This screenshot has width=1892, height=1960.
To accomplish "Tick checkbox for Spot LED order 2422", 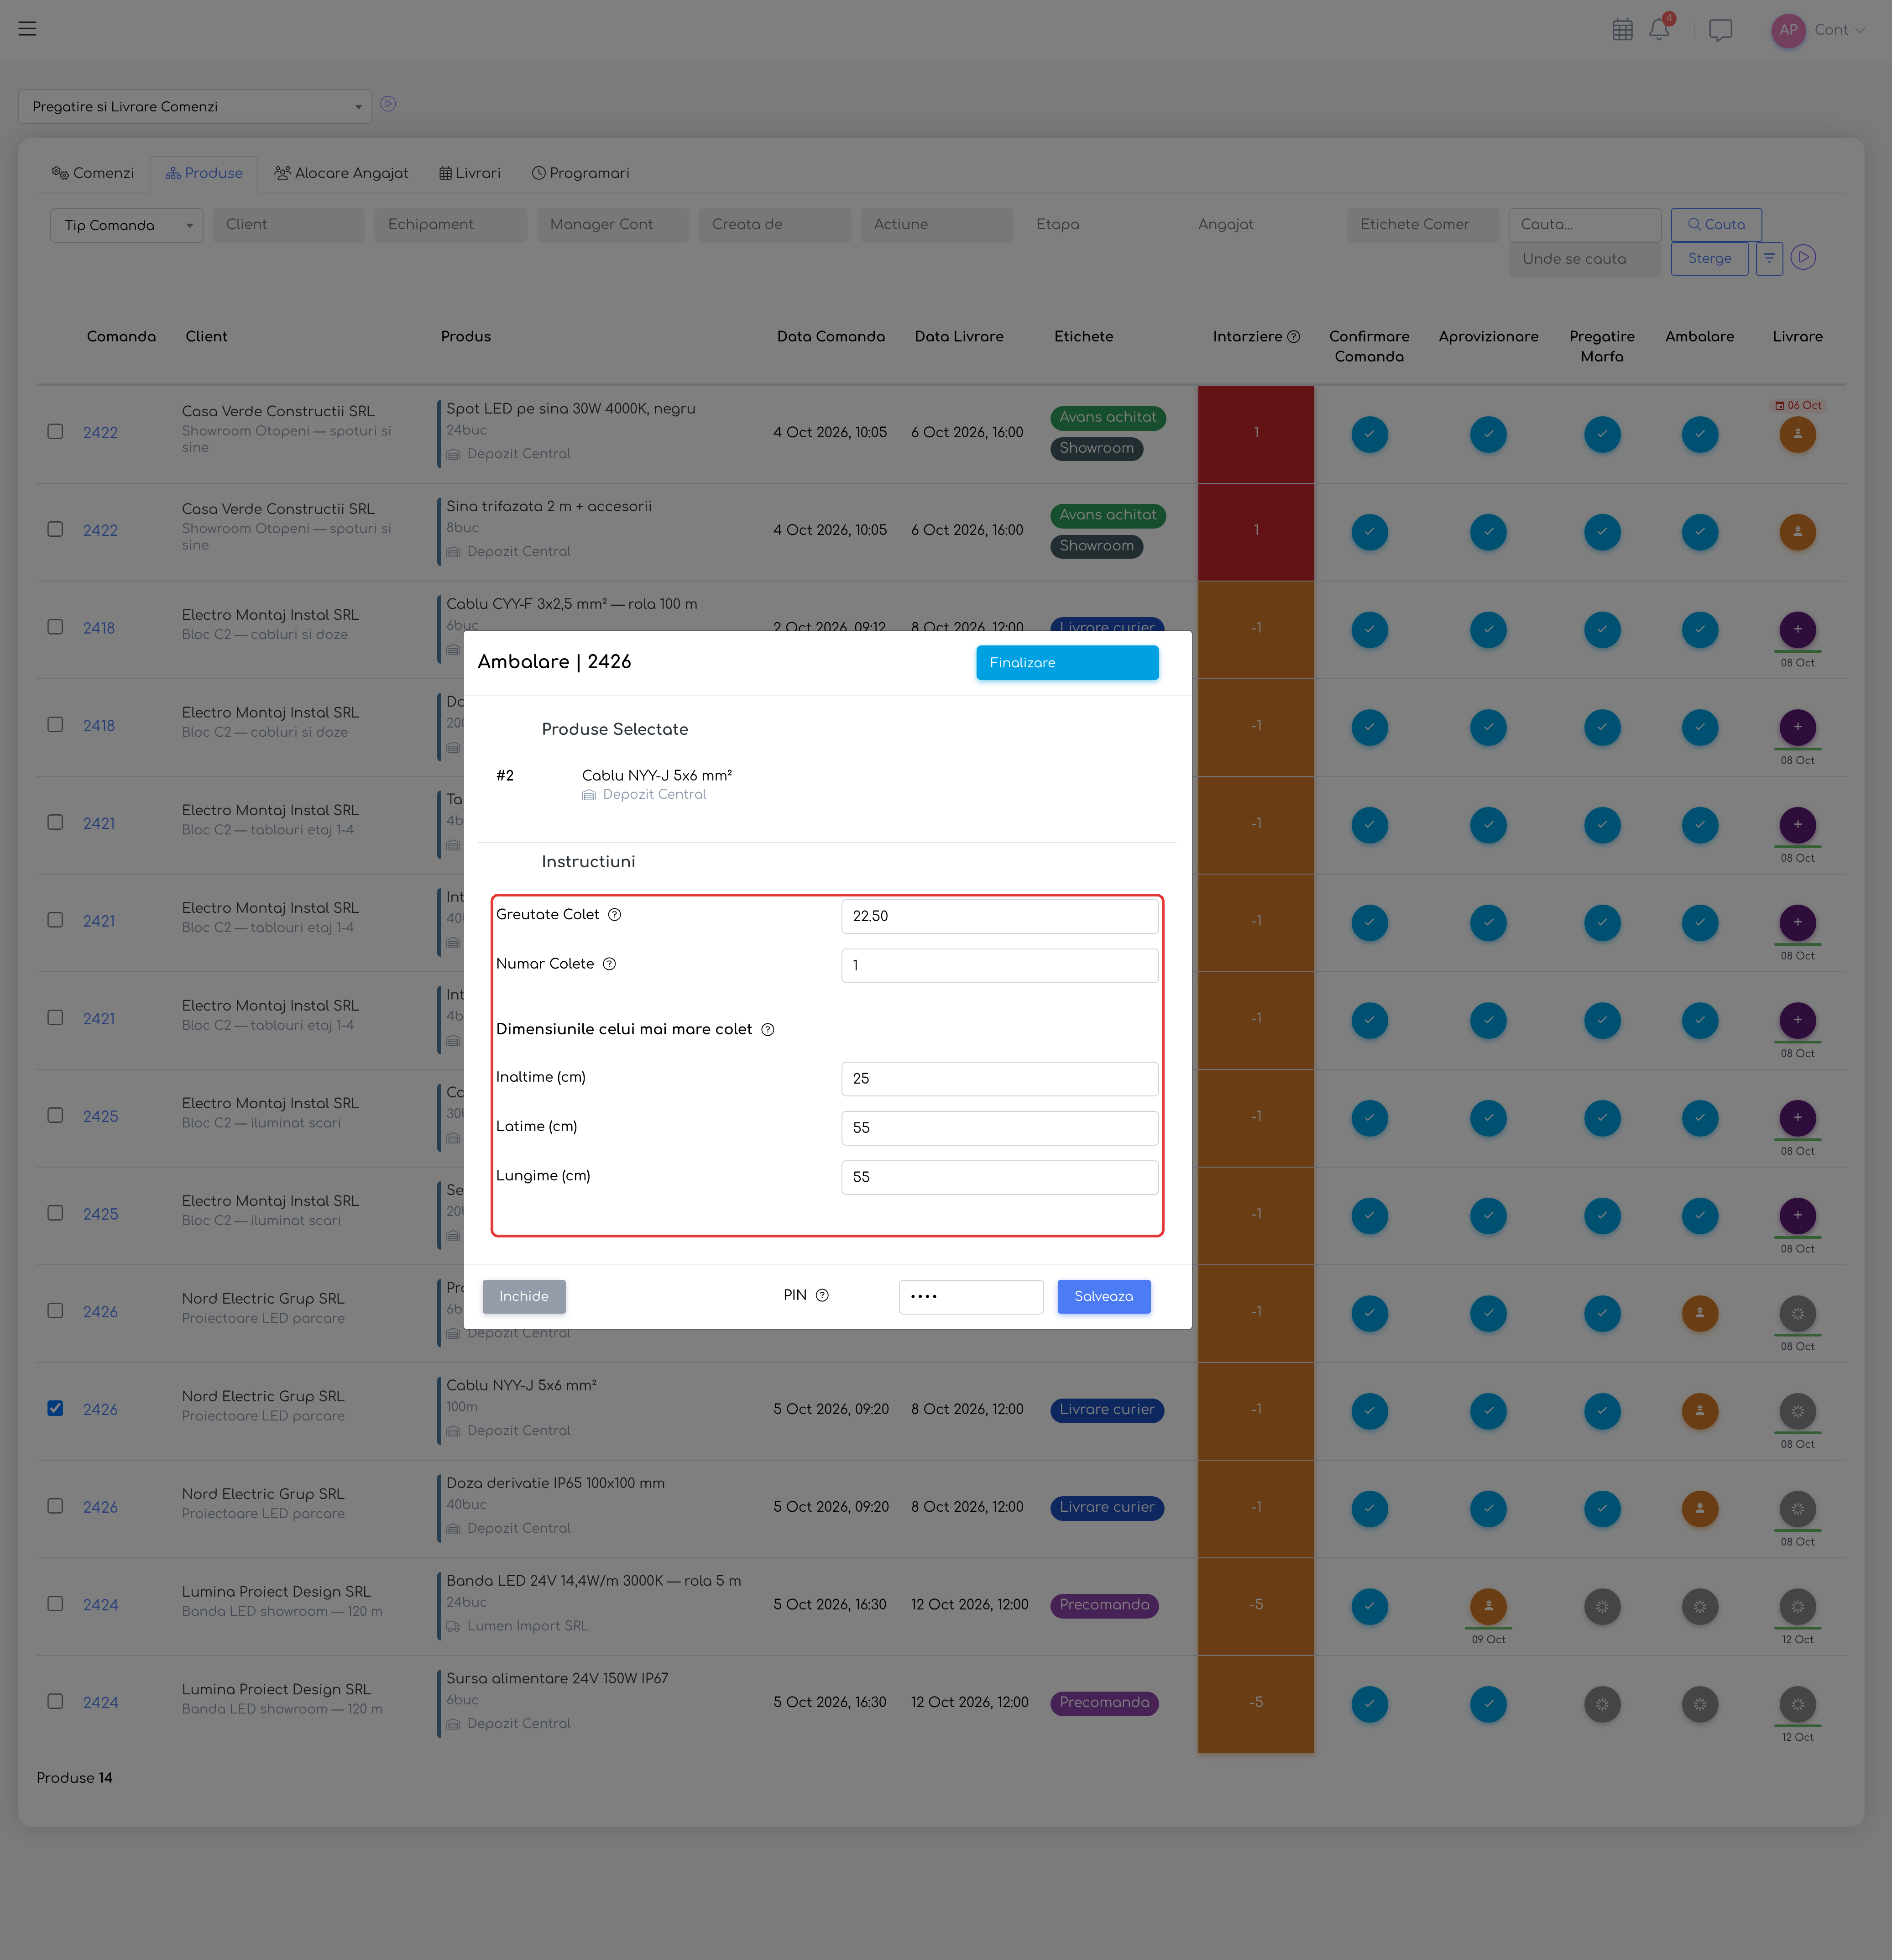I will 55,432.
